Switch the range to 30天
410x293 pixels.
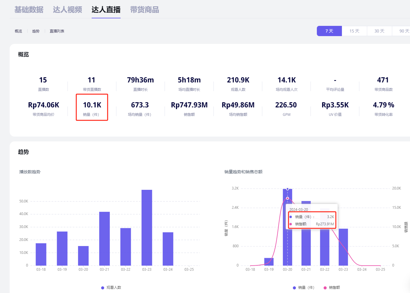pyautogui.click(x=379, y=31)
